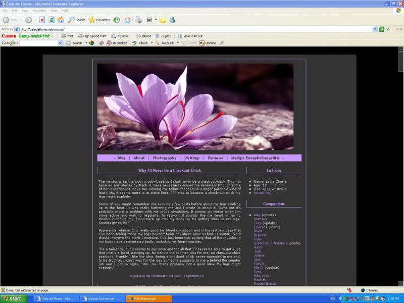404x303 pixels.
Task: Expand the Google search box dropdown
Action: pos(60,43)
